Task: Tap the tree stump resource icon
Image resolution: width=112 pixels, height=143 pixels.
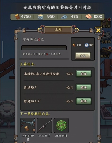Action: click(x=41, y=17)
